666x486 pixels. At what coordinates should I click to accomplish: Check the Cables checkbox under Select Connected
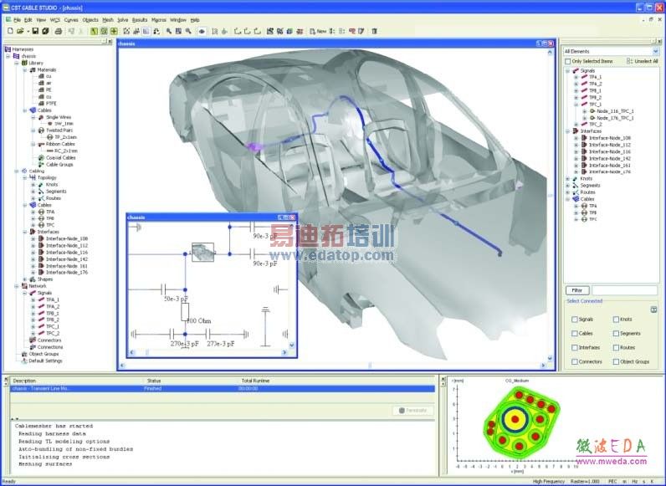tap(575, 334)
